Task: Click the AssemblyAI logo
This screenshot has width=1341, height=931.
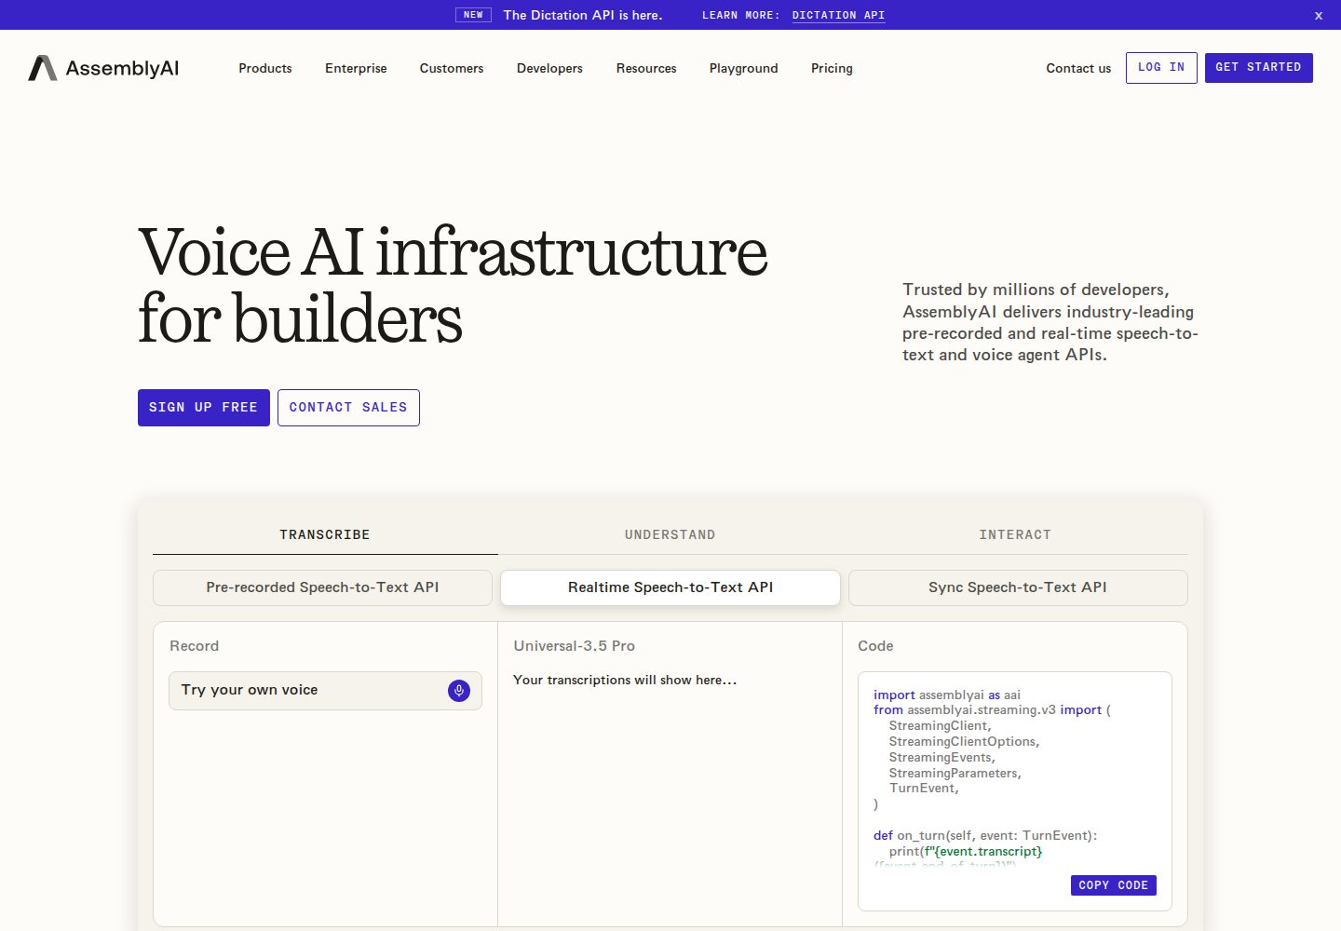Action: (x=103, y=68)
